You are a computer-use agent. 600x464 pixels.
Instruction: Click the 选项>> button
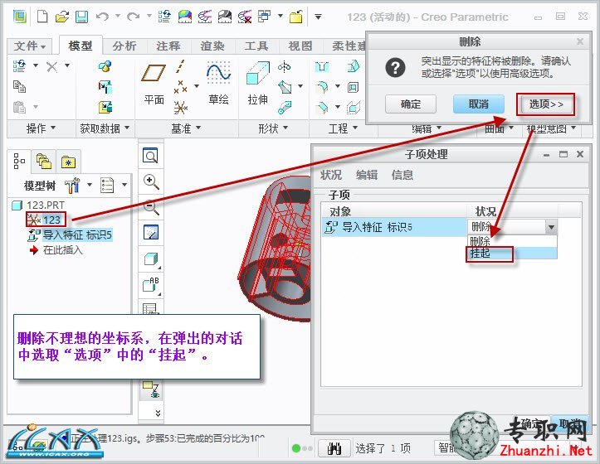point(546,104)
